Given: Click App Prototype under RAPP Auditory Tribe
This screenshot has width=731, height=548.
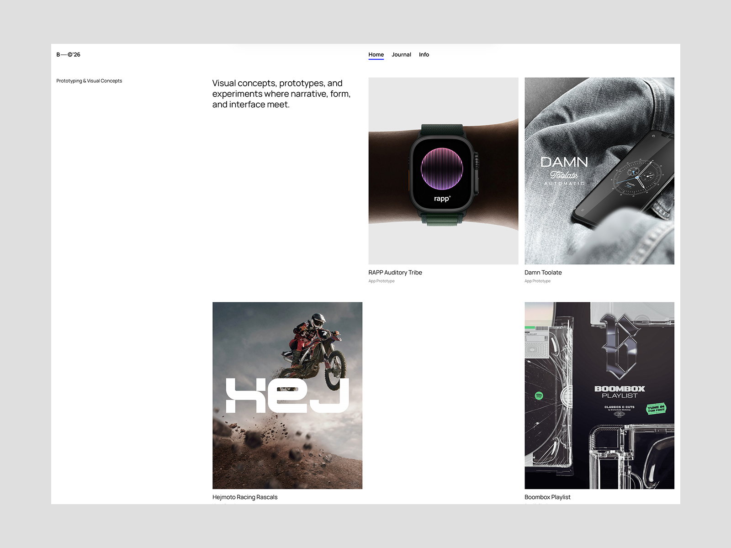Looking at the screenshot, I should coord(381,281).
